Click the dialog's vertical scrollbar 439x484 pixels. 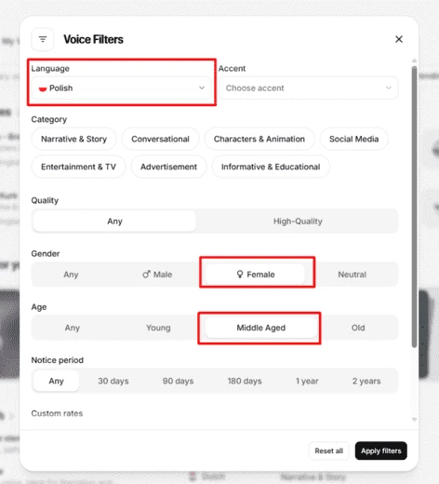(x=414, y=207)
